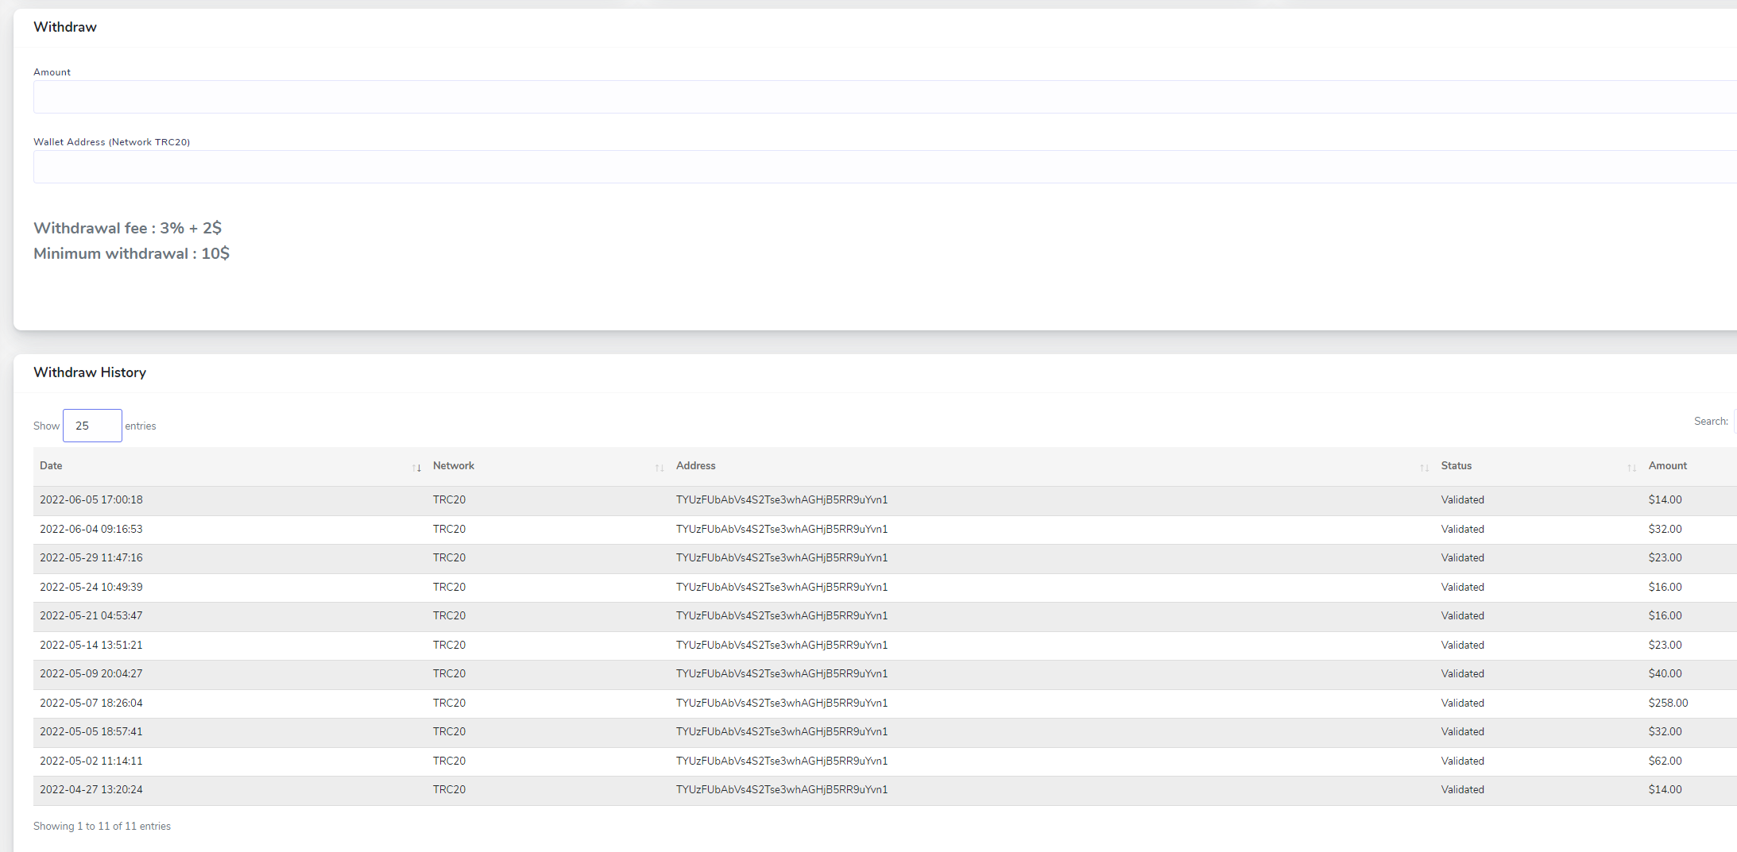
Task: Sort table by Address column sort icon
Action: (1425, 468)
